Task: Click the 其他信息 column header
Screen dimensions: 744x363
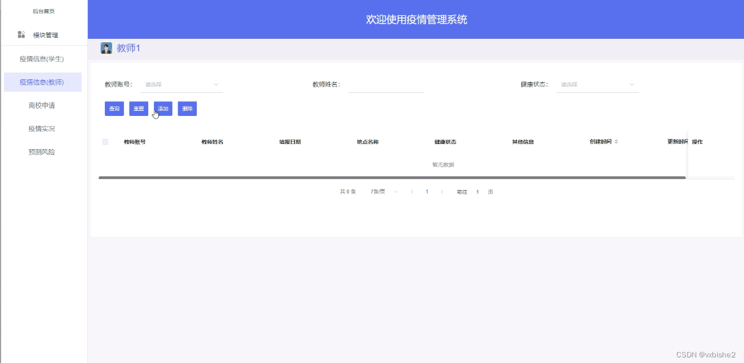Action: (523, 142)
